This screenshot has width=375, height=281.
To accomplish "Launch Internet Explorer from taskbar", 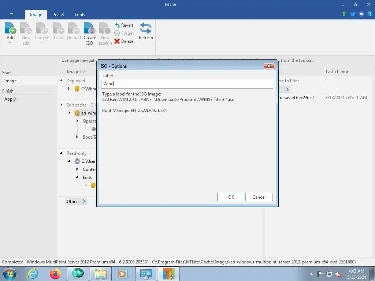I will (33, 274).
